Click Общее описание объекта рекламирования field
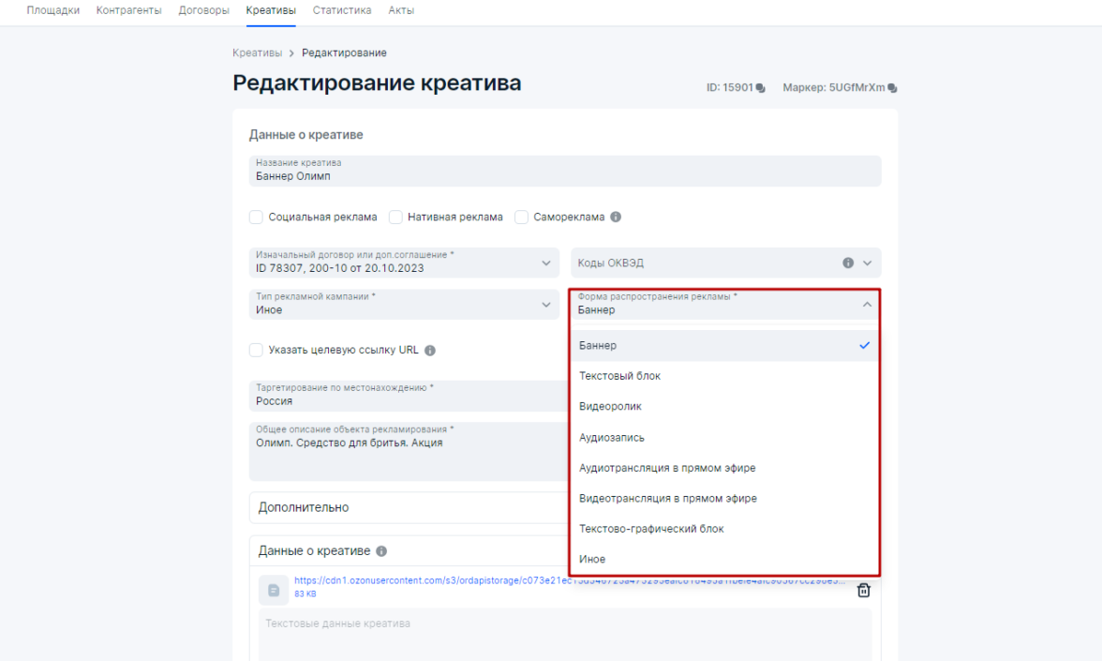 tap(409, 452)
